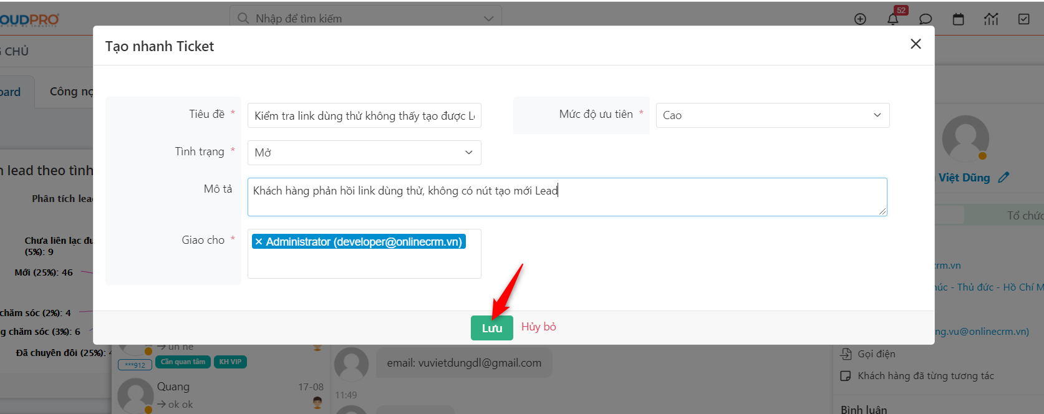The height and width of the screenshot is (414, 1044).
Task: Click the KH VIP tag
Action: 230,362
